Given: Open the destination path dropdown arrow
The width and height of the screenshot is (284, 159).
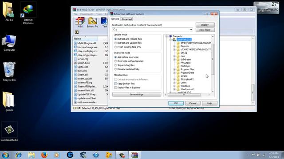Looking at the screenshot, I should click(x=191, y=30).
